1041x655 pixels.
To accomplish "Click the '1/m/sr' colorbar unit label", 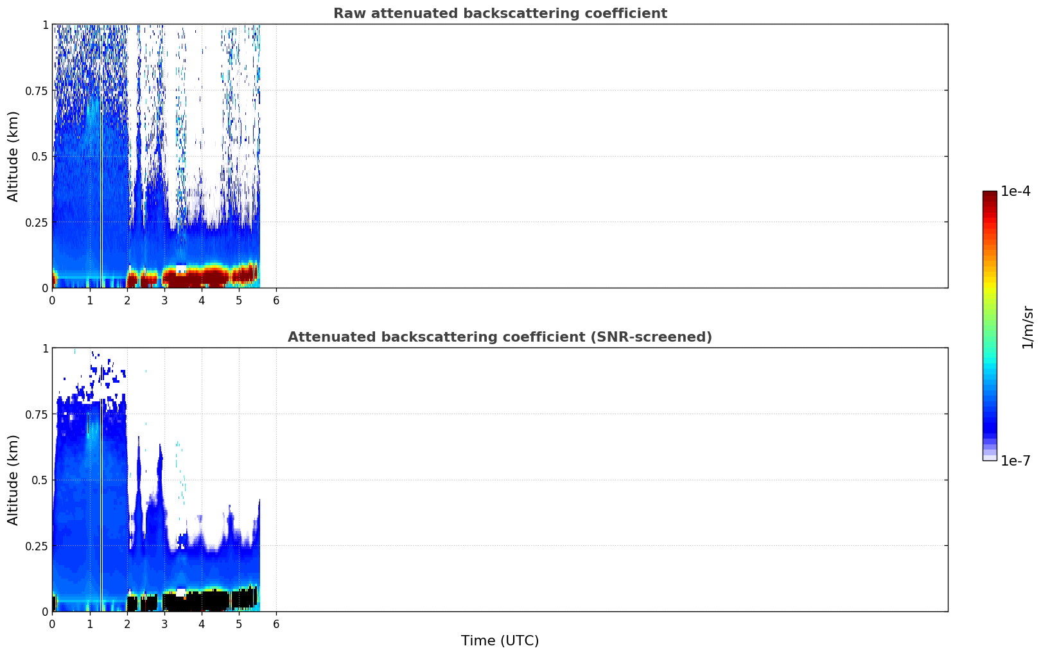I will (1028, 327).
